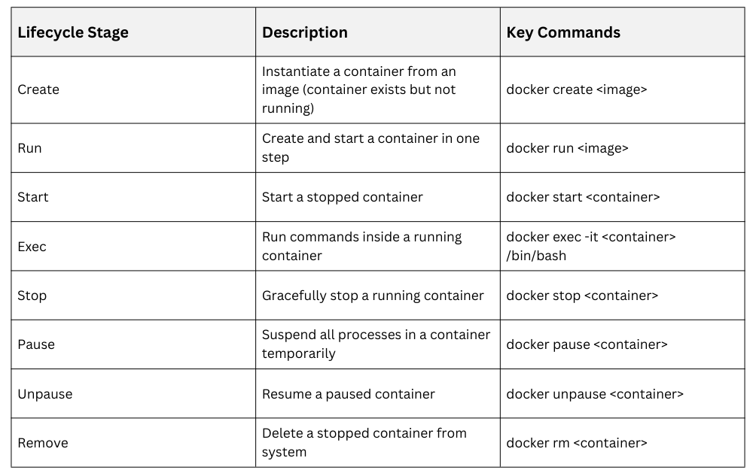This screenshot has width=753, height=470.
Task: Click the 'docker pause <container>' command
Action: pyautogui.click(x=587, y=344)
